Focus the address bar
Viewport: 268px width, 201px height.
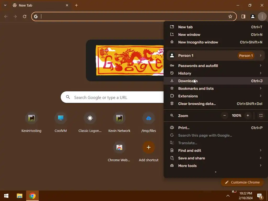click(x=134, y=16)
